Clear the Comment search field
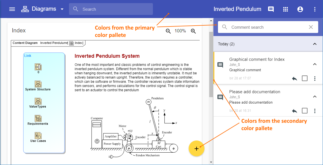 coord(311,27)
